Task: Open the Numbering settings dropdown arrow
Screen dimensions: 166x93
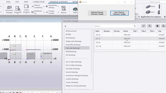Action: pos(58,6)
